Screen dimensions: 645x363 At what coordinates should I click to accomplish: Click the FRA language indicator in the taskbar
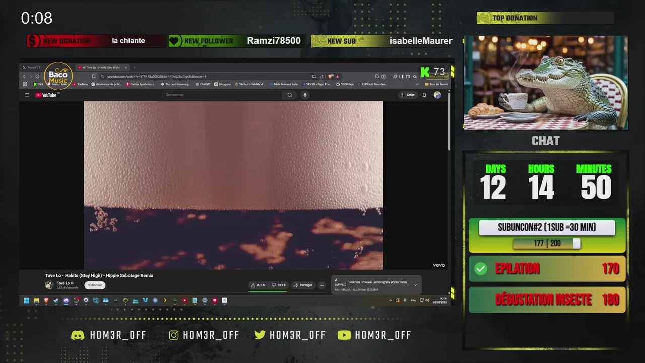pos(413,300)
